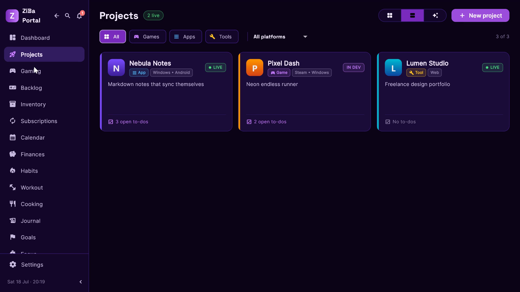Click the LIVE status on Nebula Notes

pos(216,67)
